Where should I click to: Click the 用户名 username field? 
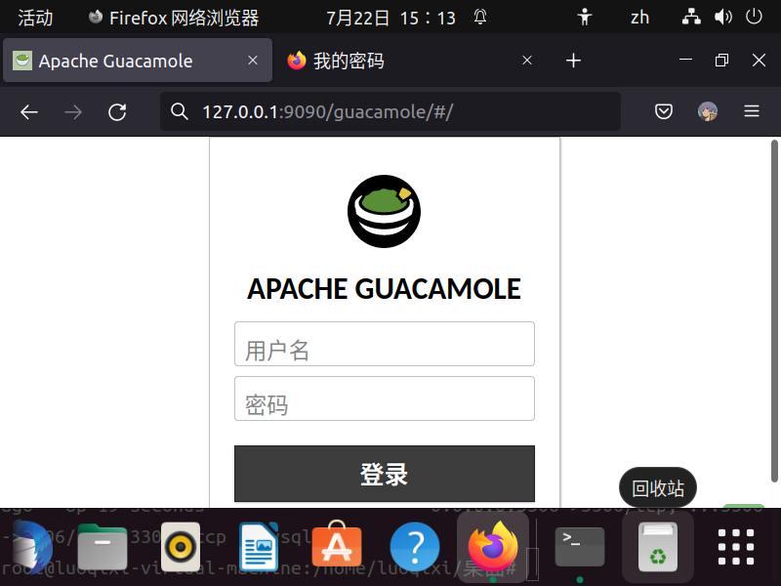coord(384,344)
